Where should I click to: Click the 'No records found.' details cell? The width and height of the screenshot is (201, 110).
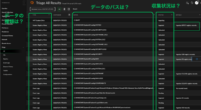182,88
